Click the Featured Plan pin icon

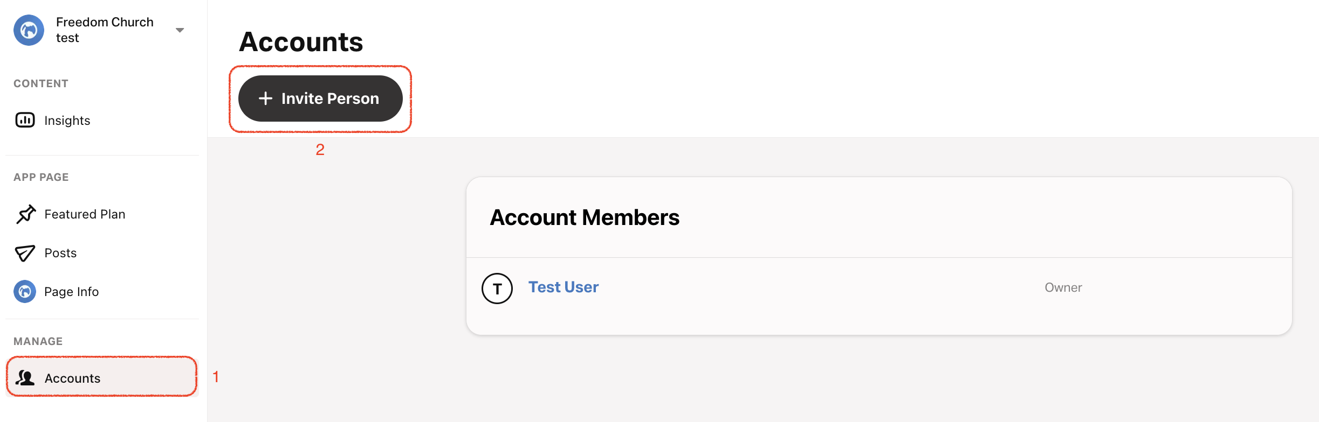coord(25,214)
